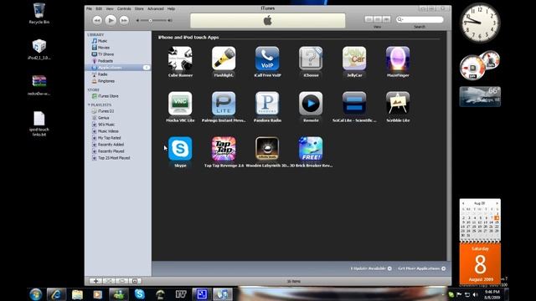Open Internet Explorer from the taskbar
This screenshot has width=536, height=301.
click(56, 294)
